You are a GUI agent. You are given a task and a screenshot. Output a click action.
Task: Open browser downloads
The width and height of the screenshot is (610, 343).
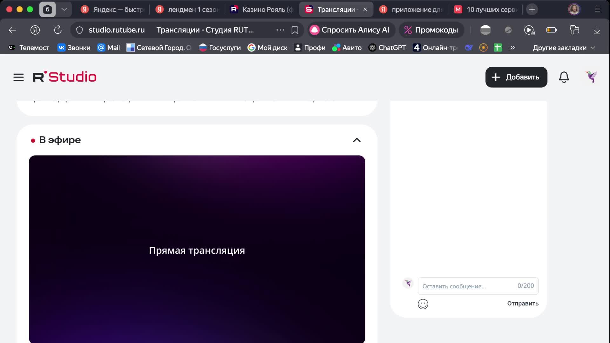point(597,30)
